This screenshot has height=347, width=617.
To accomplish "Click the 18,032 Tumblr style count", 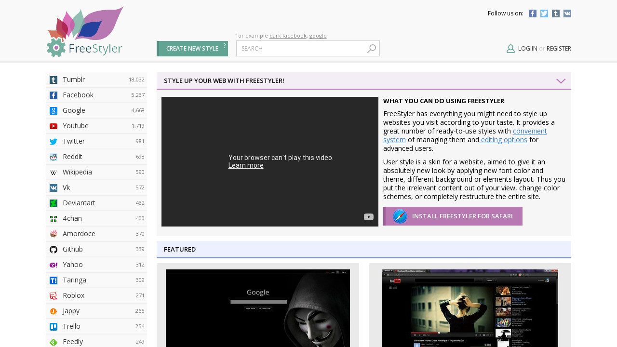I will (x=136, y=80).
